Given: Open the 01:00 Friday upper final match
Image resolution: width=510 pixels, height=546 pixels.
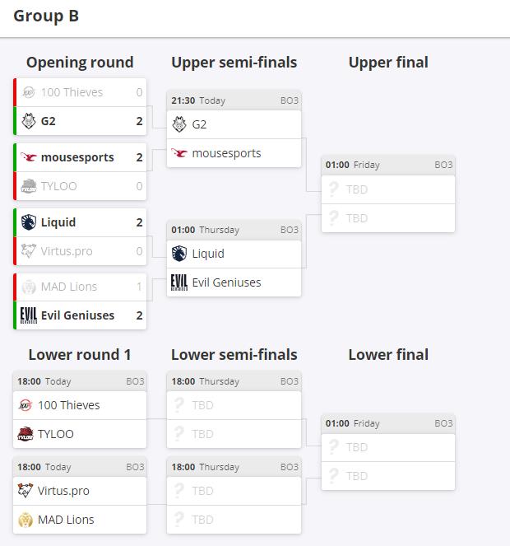Looking at the screenshot, I should pos(387,165).
